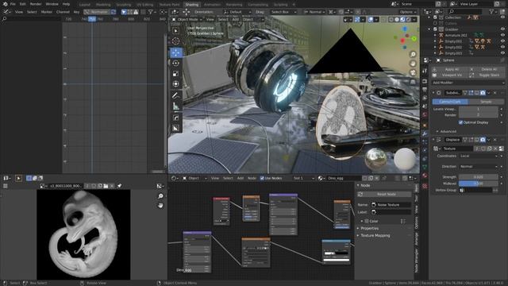
Task: Open Texture properties checker tab icon
Action: 425,186
